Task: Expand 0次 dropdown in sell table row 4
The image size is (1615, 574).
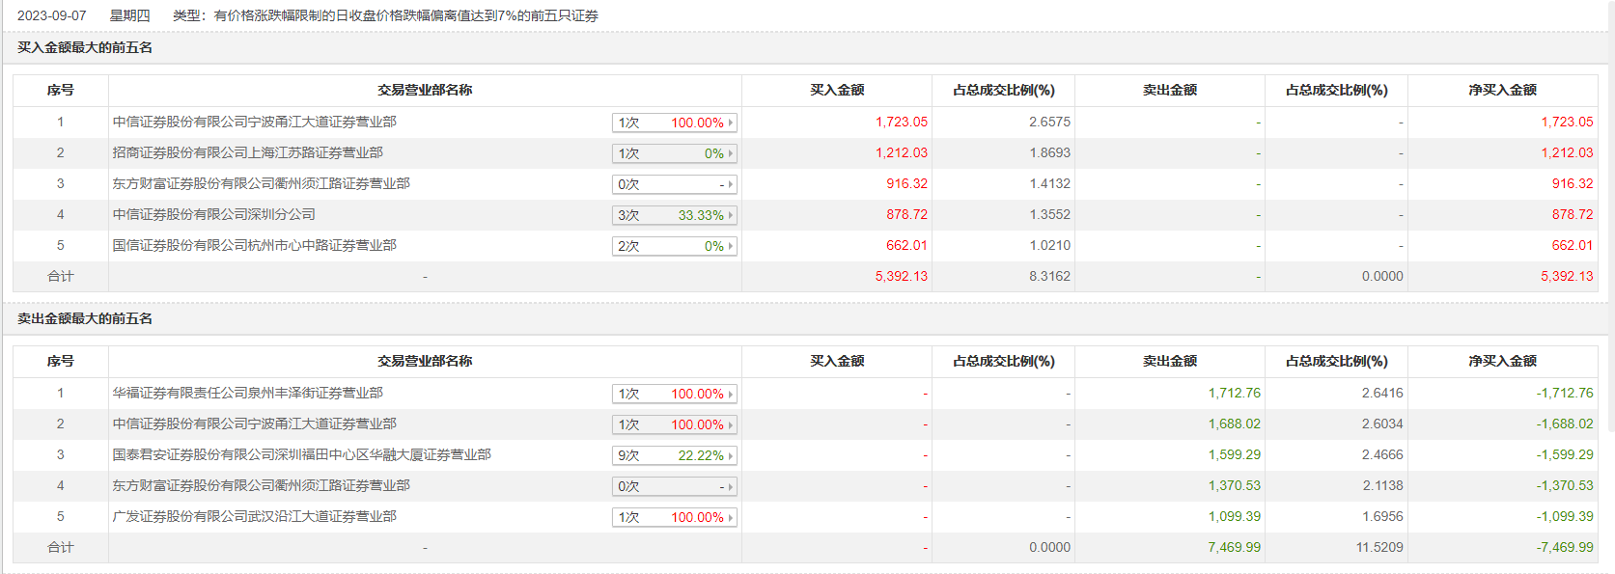Action: [x=674, y=486]
